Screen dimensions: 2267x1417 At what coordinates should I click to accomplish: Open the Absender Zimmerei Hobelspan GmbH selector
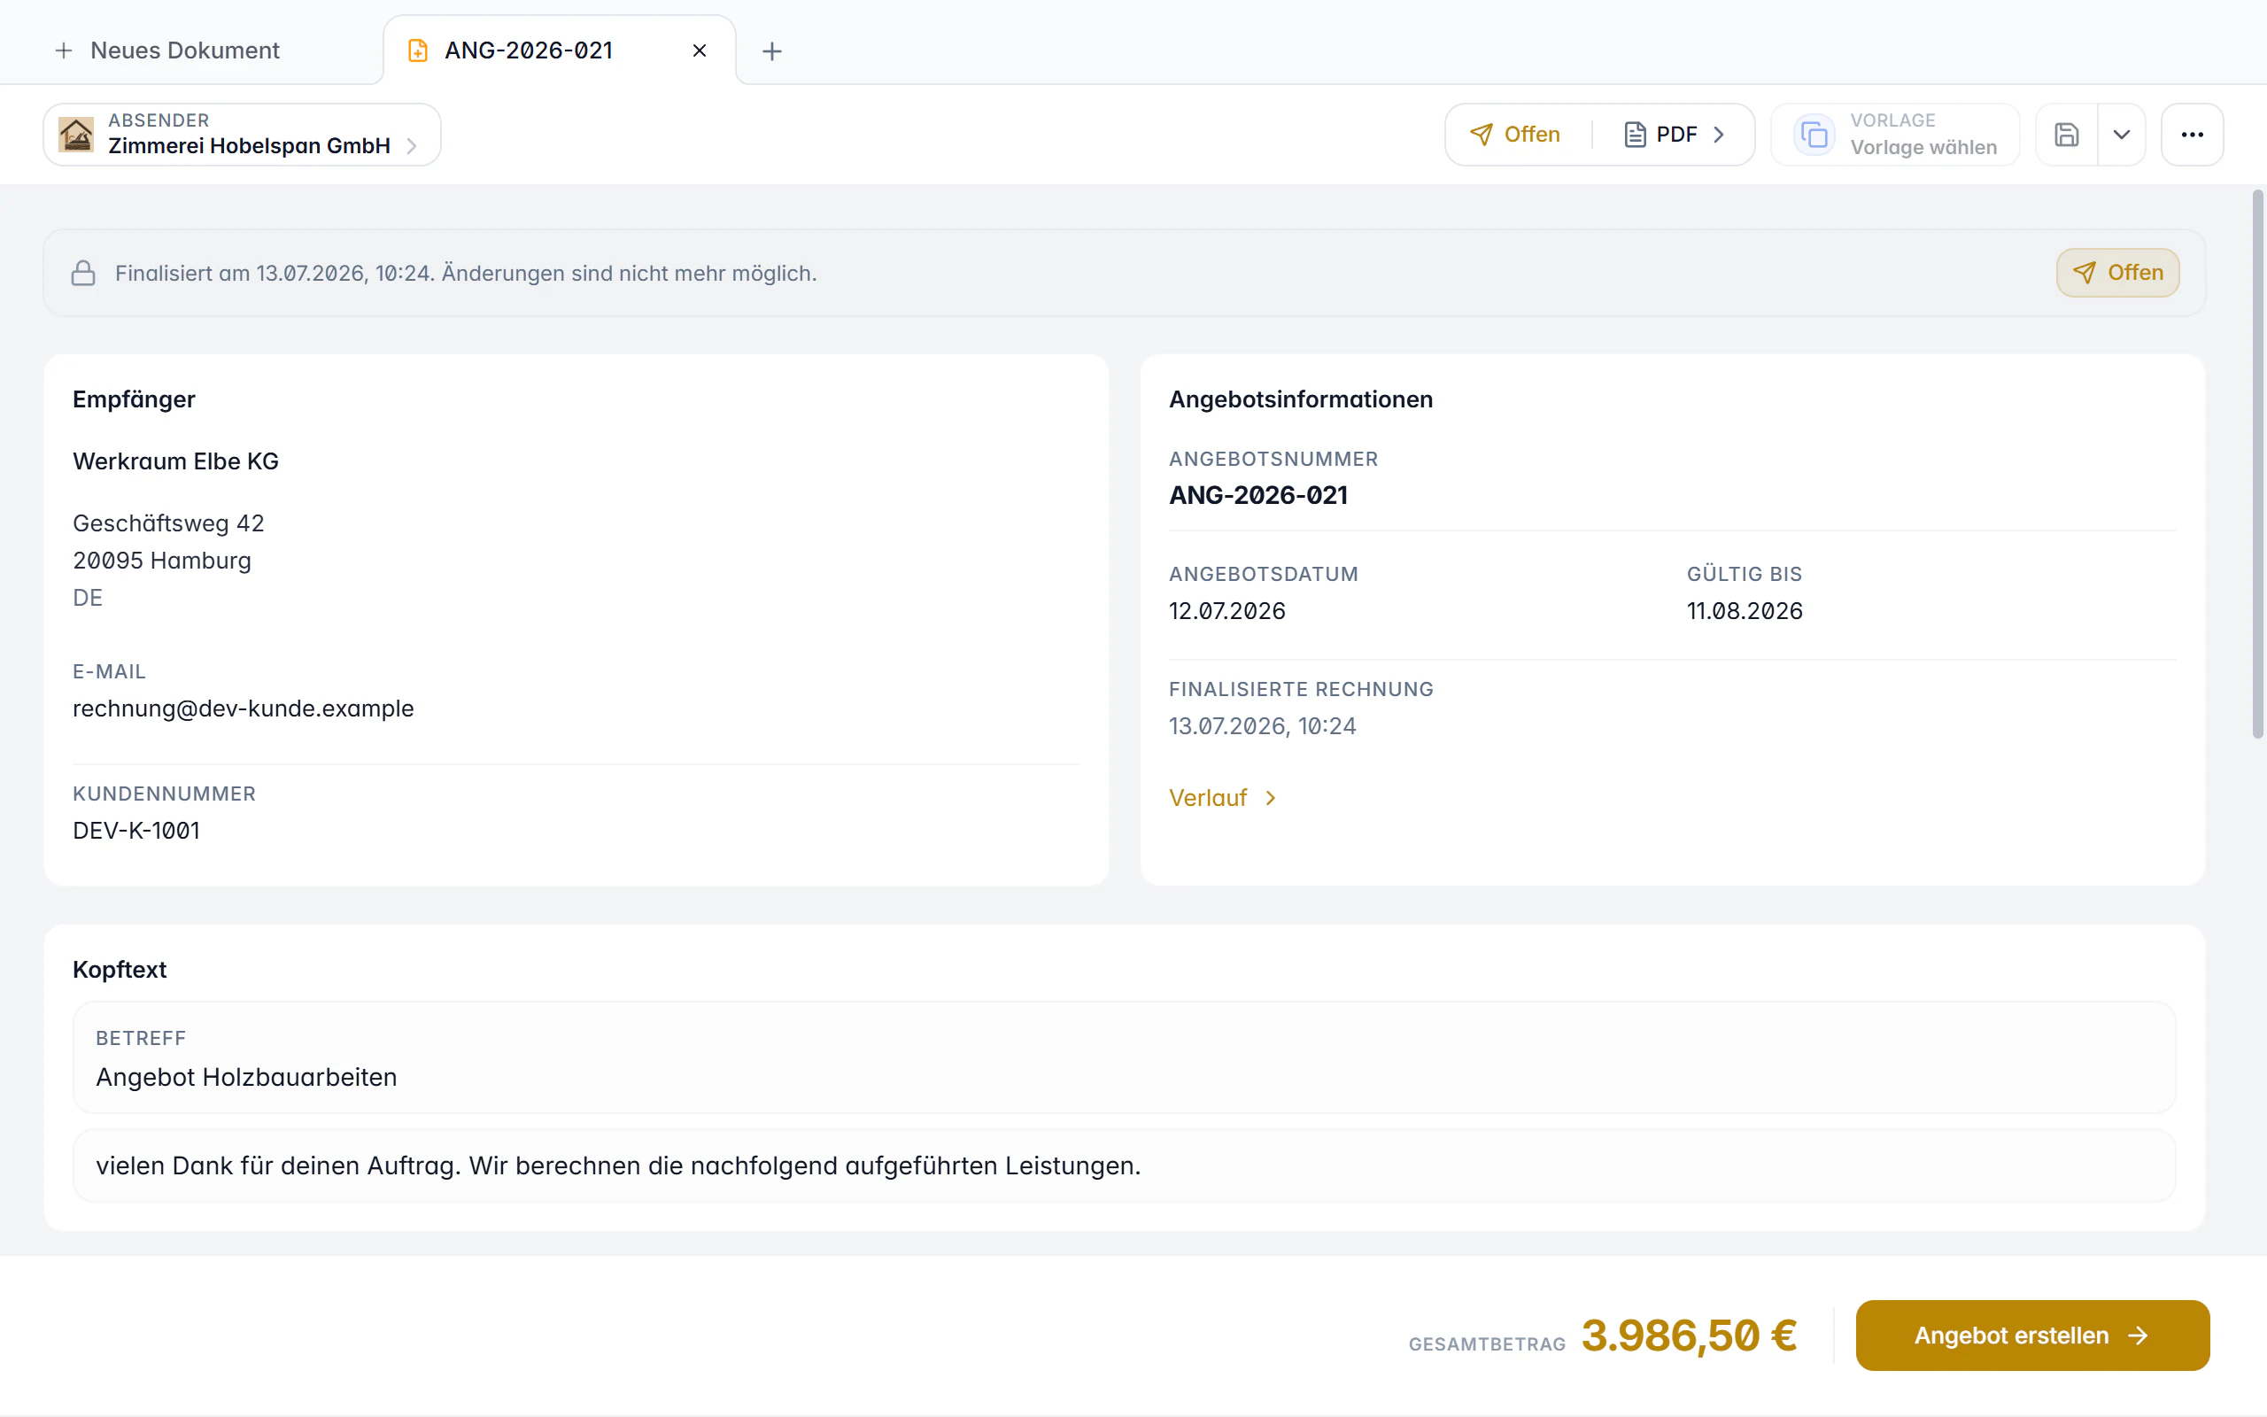click(x=242, y=135)
